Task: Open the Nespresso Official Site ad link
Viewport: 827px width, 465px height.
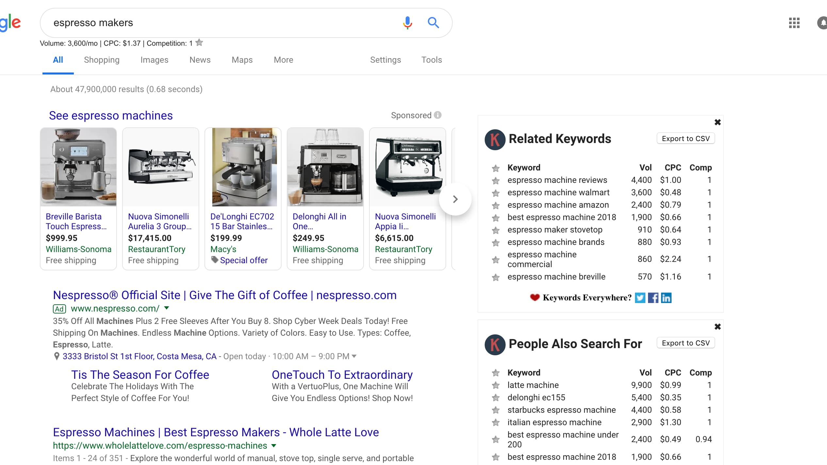Action: [225, 295]
